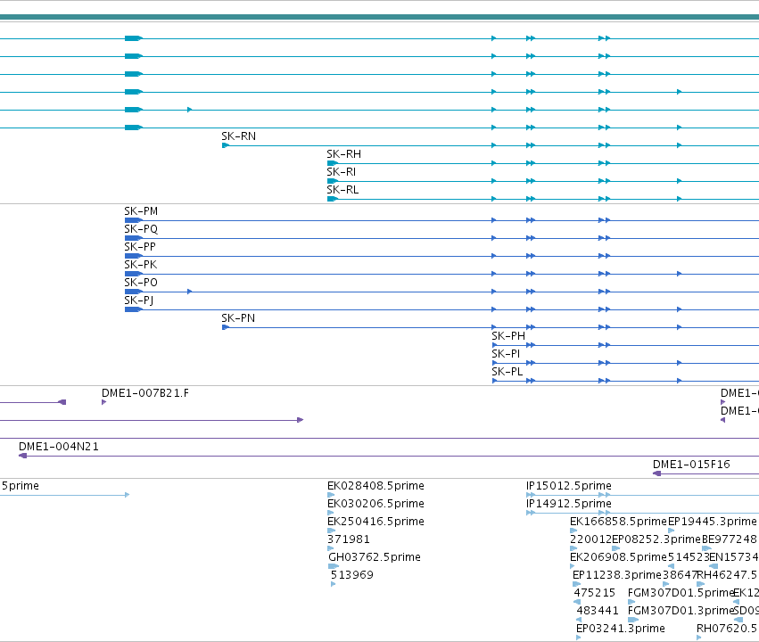
Task: Select the EK250416.5prime EST label
Action: click(375, 522)
